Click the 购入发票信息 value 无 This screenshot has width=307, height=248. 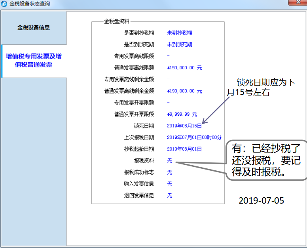point(170,184)
